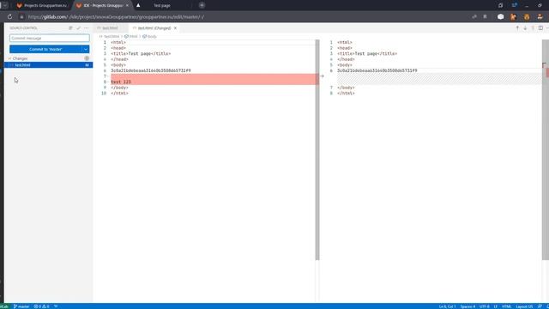
Task: Open the orange lock extension icon in the browser toolbar
Action: (x=527, y=17)
